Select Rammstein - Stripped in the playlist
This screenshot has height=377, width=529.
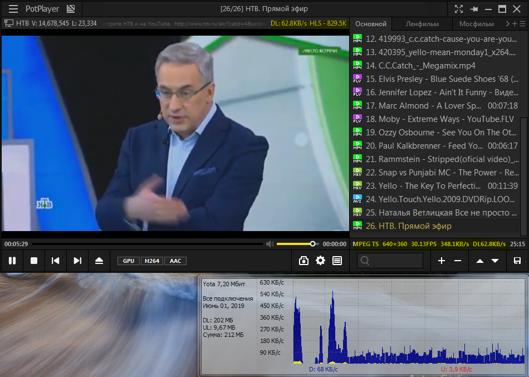pyautogui.click(x=440, y=159)
